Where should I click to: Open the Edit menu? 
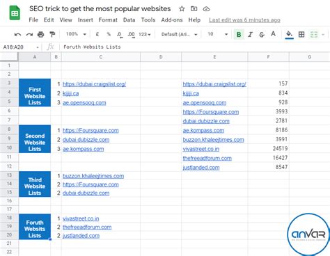(x=49, y=20)
